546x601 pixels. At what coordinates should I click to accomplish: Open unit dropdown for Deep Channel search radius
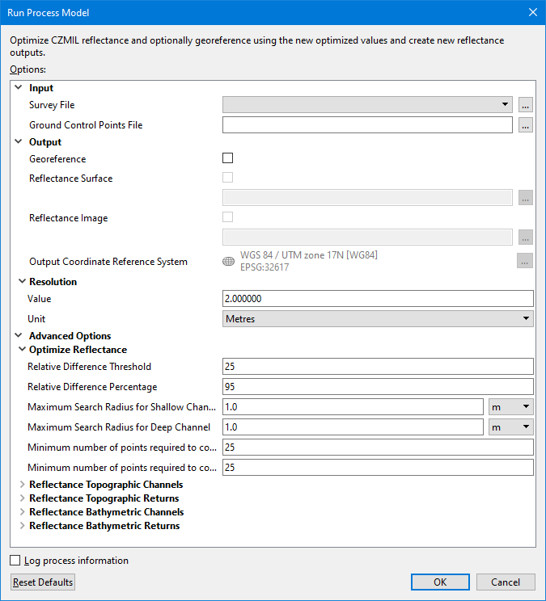510,427
